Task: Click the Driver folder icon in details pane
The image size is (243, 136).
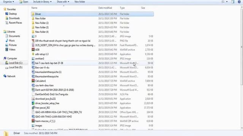Action: [x=6, y=133]
